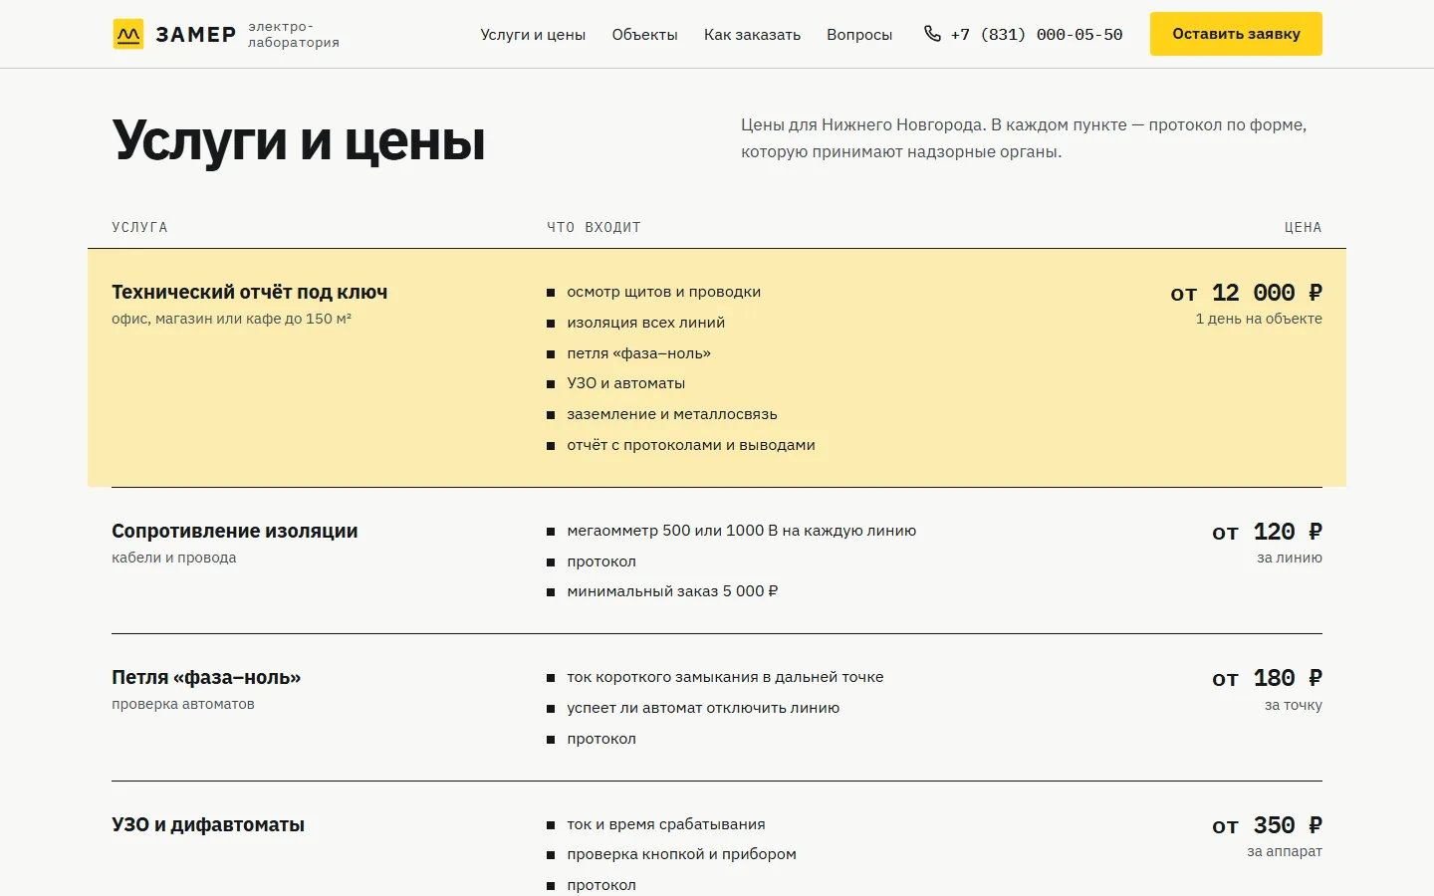Click проверка кнопкой и прибором item

tap(681, 854)
